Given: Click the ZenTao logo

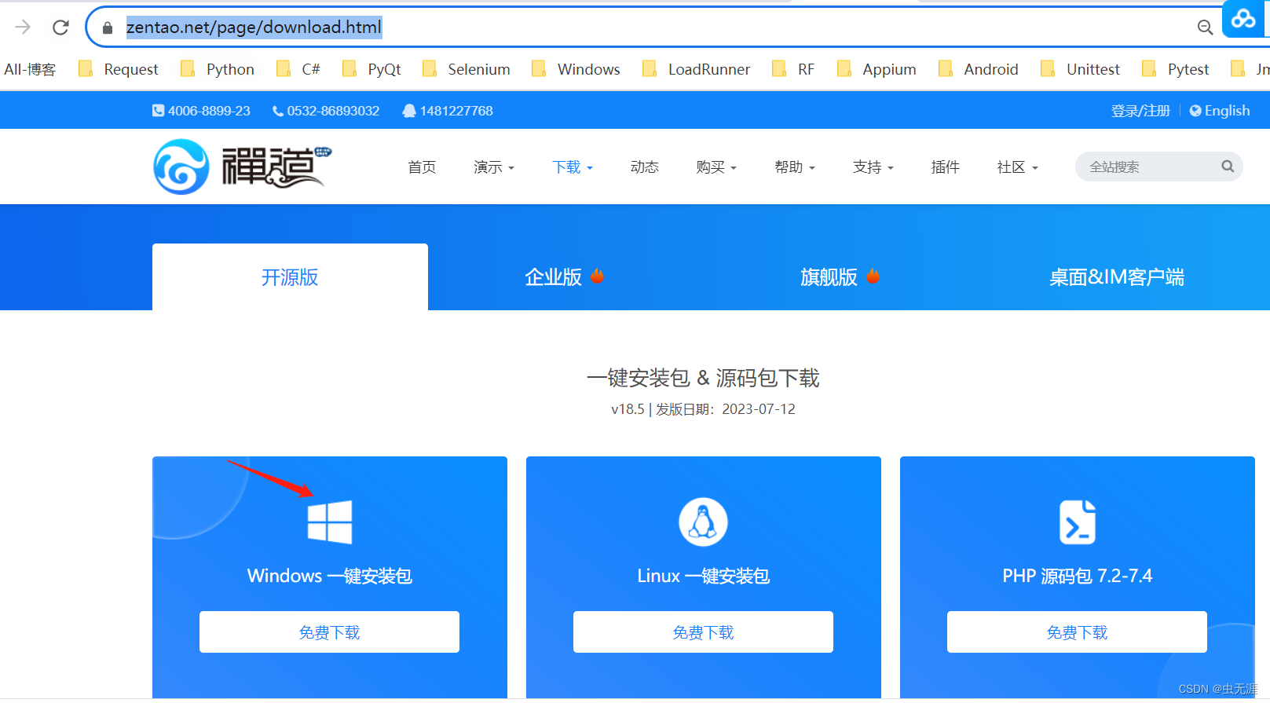Looking at the screenshot, I should click(243, 167).
